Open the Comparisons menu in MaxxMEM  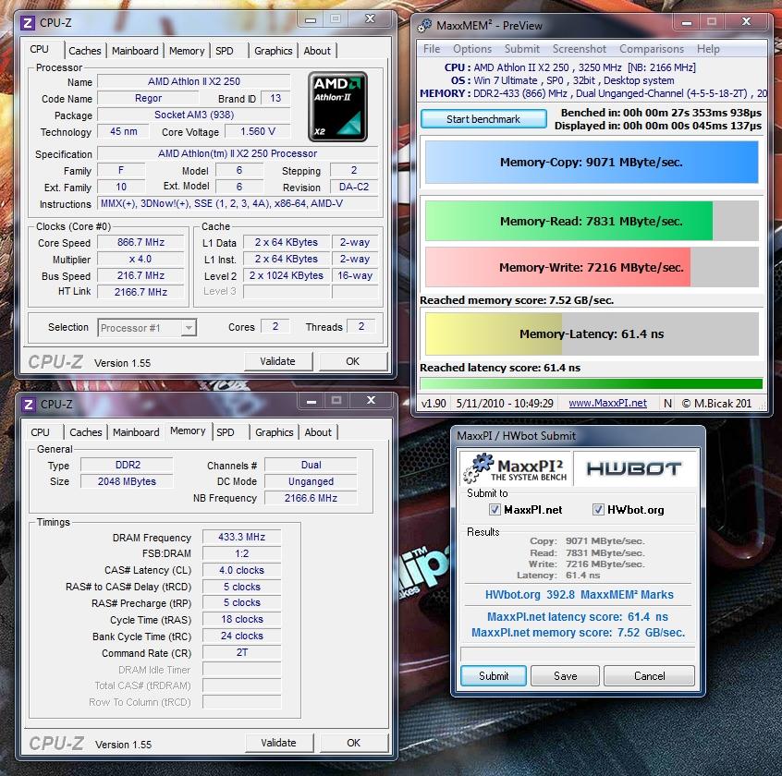(652, 49)
